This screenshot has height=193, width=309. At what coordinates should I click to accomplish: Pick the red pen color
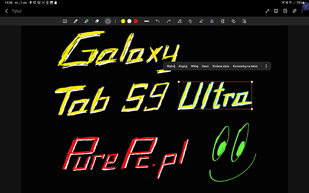(x=136, y=21)
